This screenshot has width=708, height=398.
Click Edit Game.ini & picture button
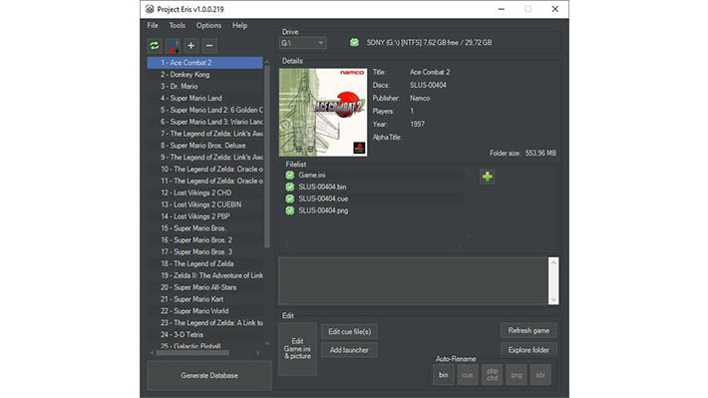click(x=297, y=349)
